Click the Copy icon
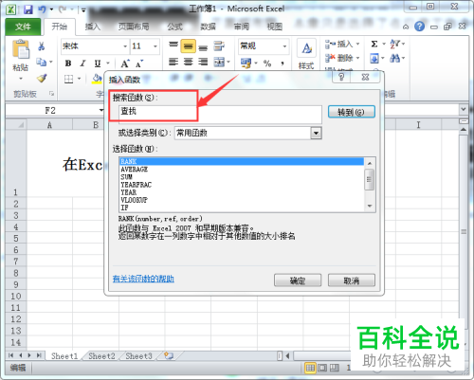 click(41, 62)
